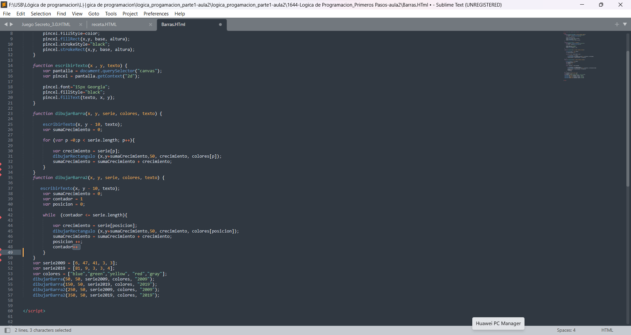The height and width of the screenshot is (335, 631).
Task: Click unsaved-dot close on Barras.HTml tab
Action: (x=220, y=25)
